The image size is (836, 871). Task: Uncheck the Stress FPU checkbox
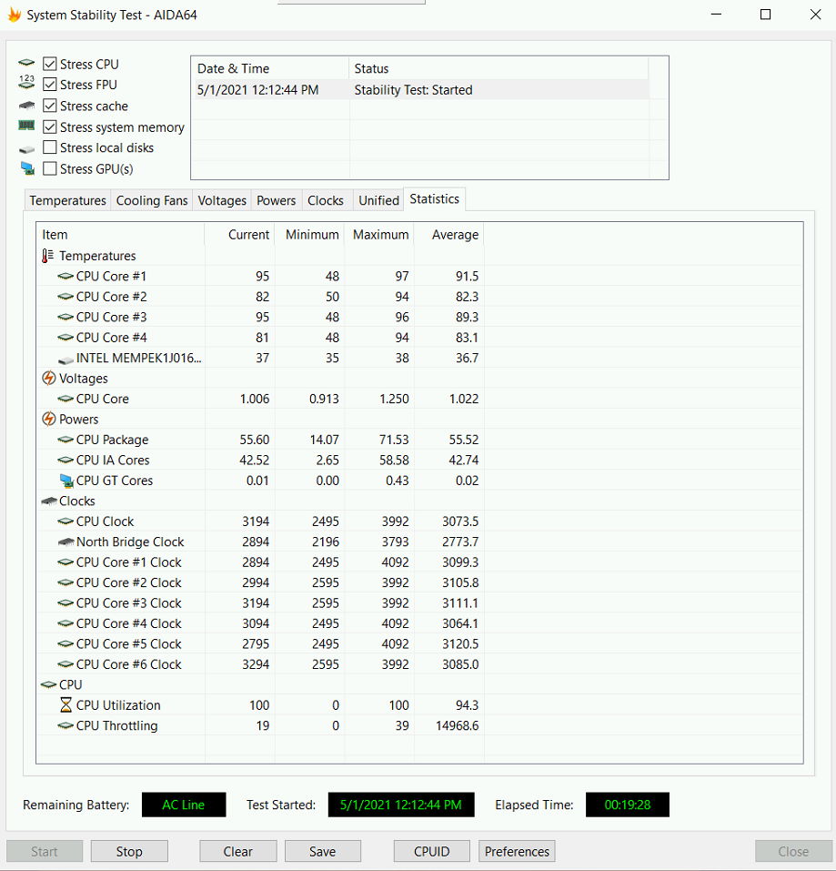point(50,85)
